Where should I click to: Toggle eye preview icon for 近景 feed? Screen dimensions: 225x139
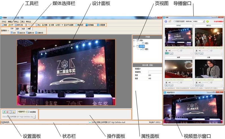[211, 82]
